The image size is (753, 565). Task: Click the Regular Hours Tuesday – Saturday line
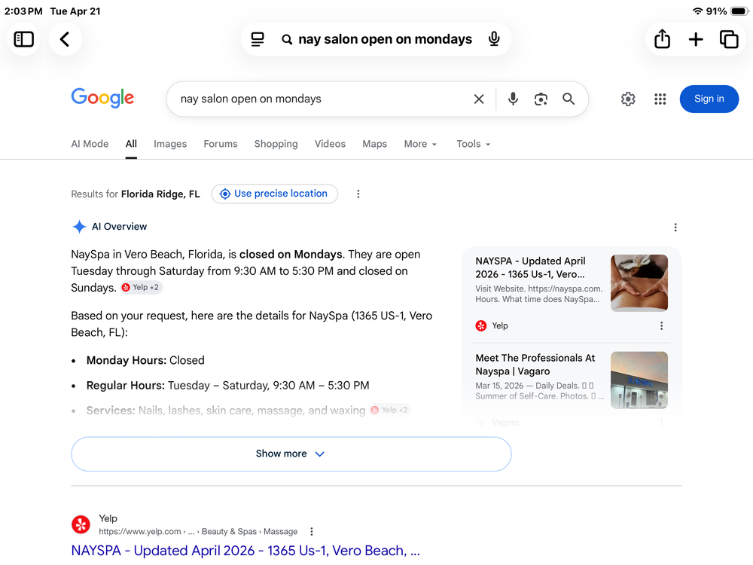pos(227,385)
